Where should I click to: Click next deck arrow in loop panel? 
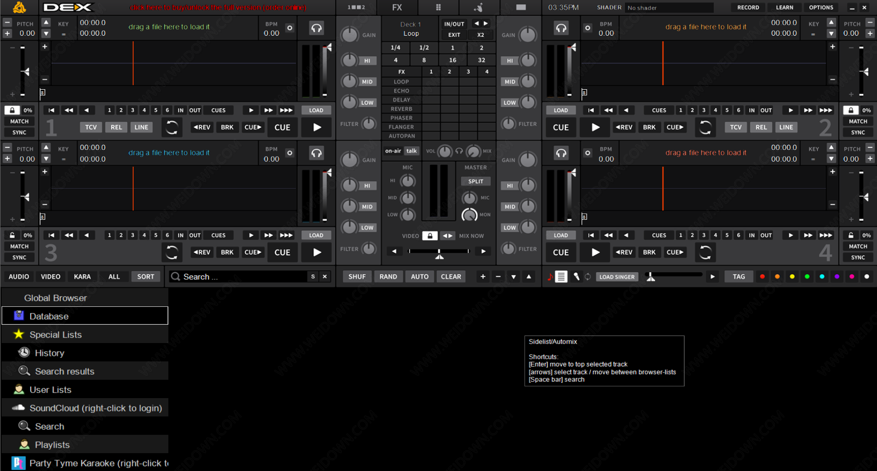click(x=486, y=23)
